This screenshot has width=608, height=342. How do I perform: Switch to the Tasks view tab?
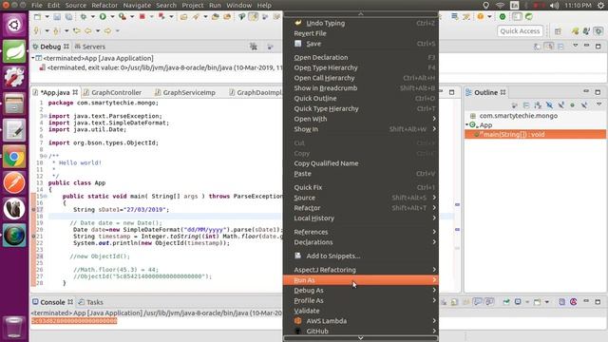90,302
